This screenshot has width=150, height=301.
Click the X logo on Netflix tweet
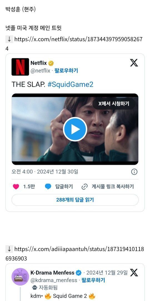pyautogui.click(x=134, y=63)
